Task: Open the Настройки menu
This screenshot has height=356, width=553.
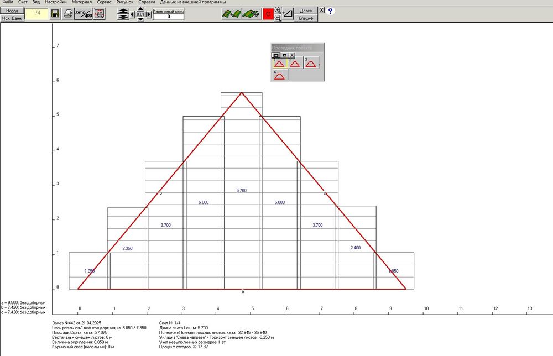Action: [x=56, y=2]
